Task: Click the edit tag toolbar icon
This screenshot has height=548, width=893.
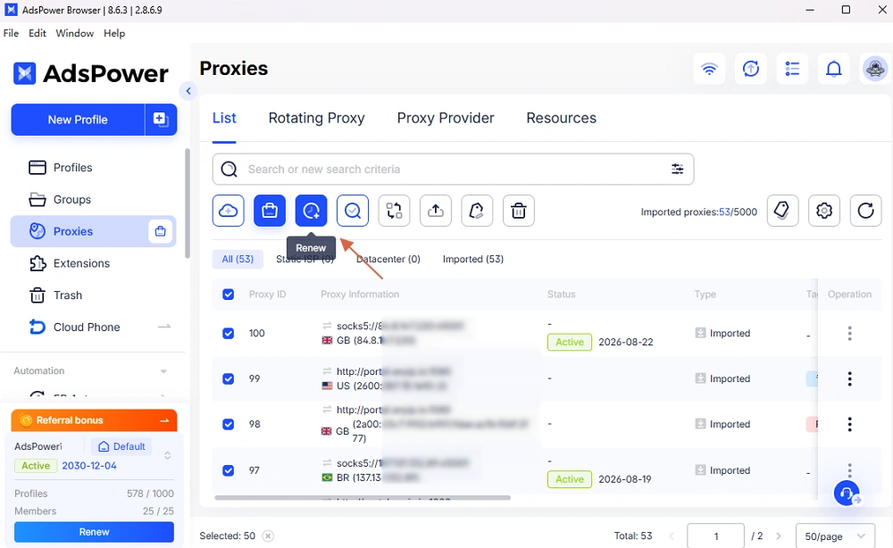Action: pyautogui.click(x=477, y=211)
